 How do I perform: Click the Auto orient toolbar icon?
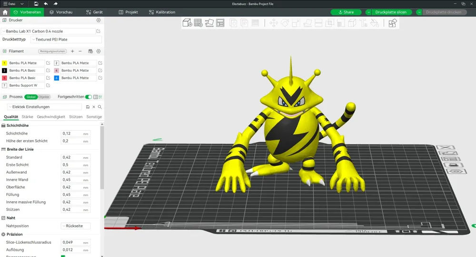click(209, 23)
